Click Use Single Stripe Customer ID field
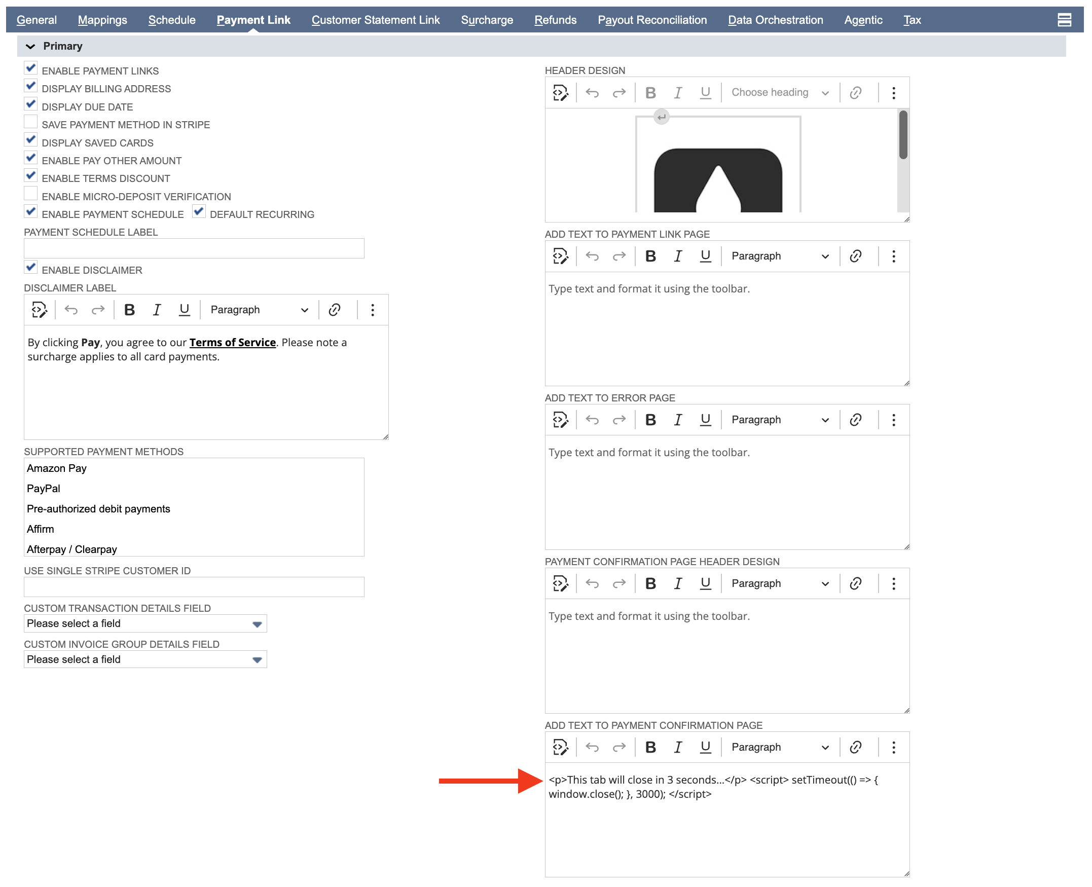Viewport: 1092px width, 887px height. [194, 587]
